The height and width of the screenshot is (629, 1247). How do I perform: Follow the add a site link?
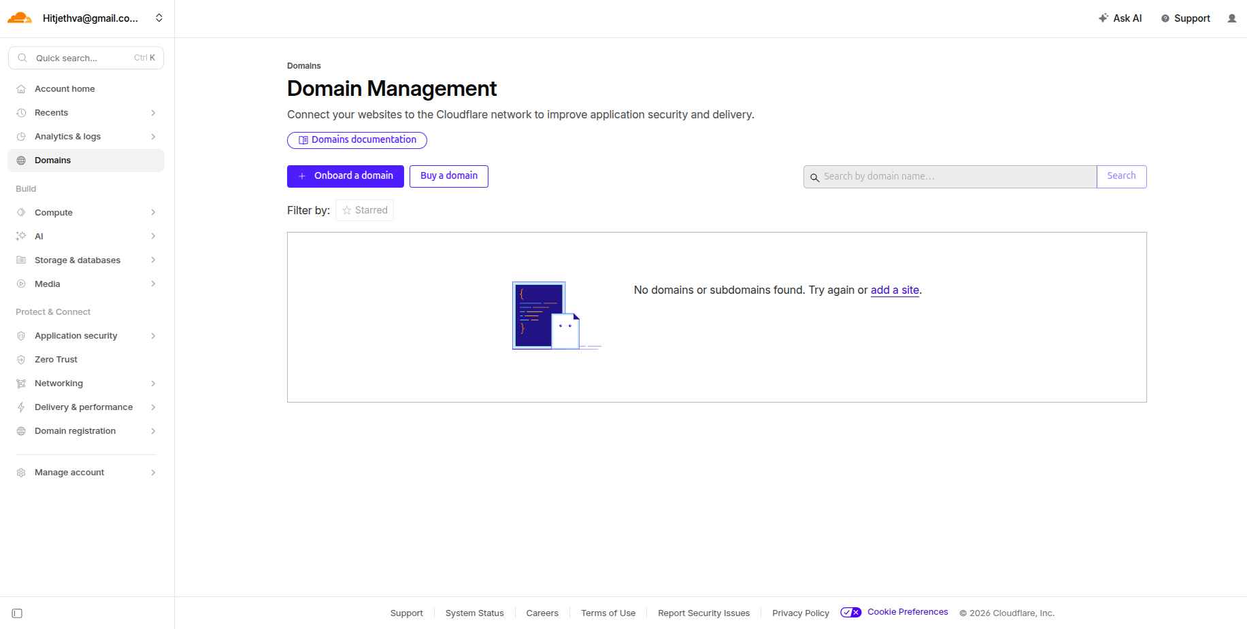point(895,290)
